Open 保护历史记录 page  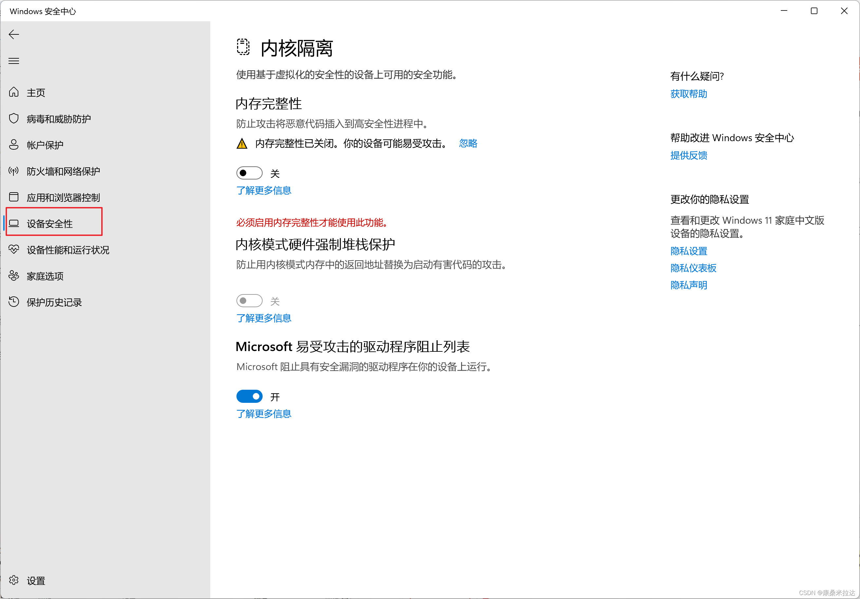[54, 302]
